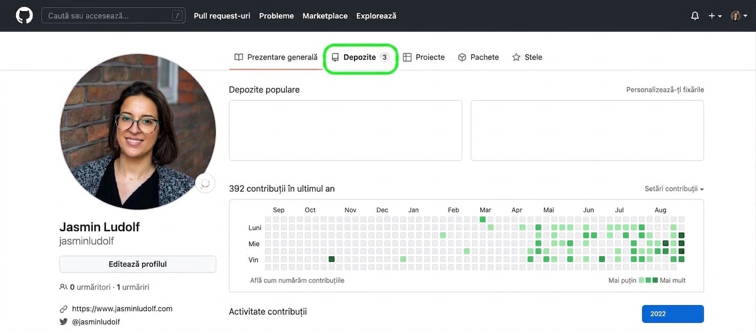Viewport: 756px width, 333px height.
Task: Click the '392 contribuții în ultimul an' heading
Action: click(282, 189)
